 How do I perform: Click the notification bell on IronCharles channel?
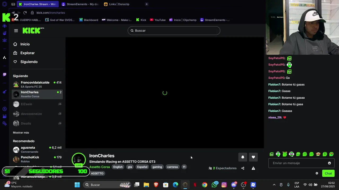point(243,157)
